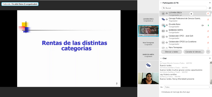Screen dimensions: 212x97
Task: Toggle BARBOZA MIRTA's muted microphone icon
Action: 208,31
